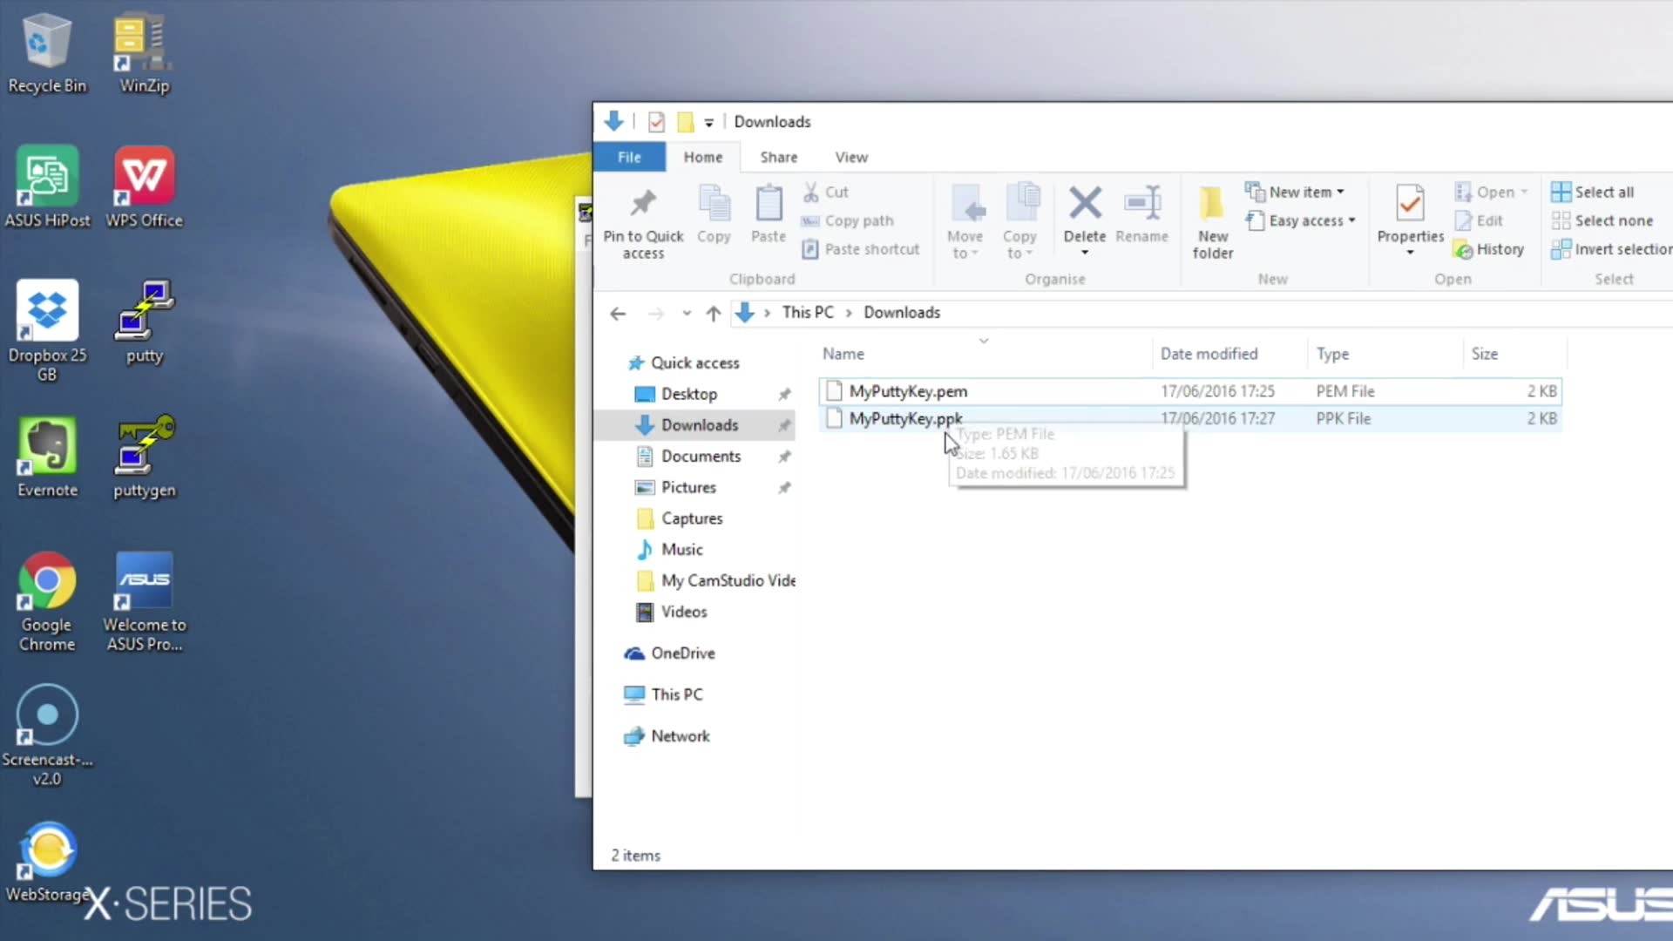Viewport: 1673px width, 941px height.
Task: Sort by the Date modified column header
Action: [1209, 354]
